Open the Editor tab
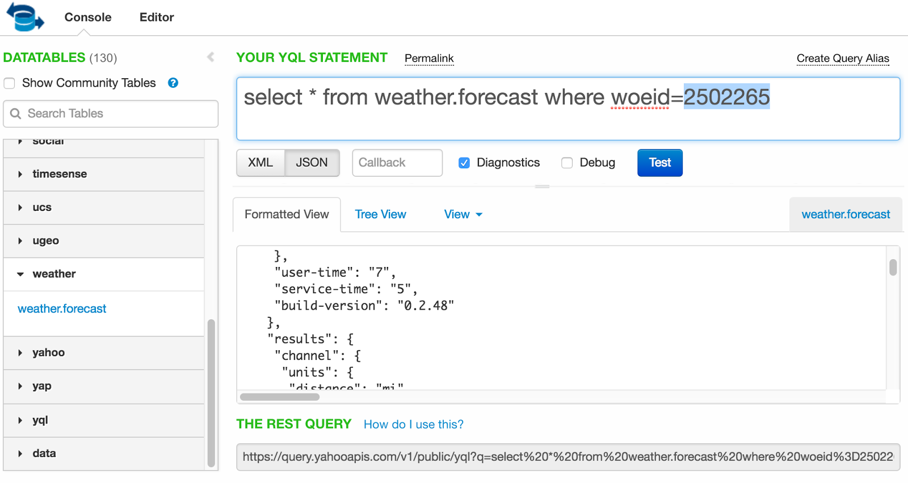 157,17
